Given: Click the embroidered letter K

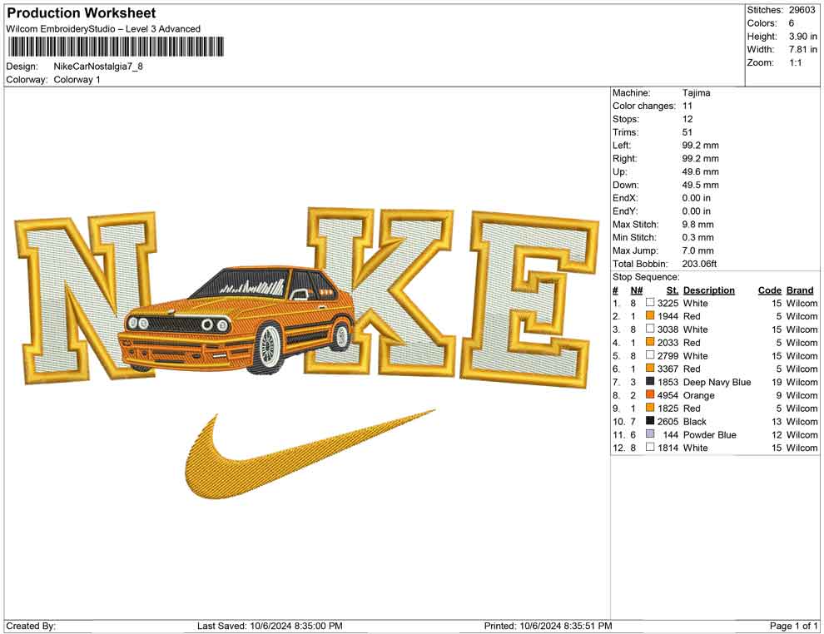Looking at the screenshot, I should [380, 291].
